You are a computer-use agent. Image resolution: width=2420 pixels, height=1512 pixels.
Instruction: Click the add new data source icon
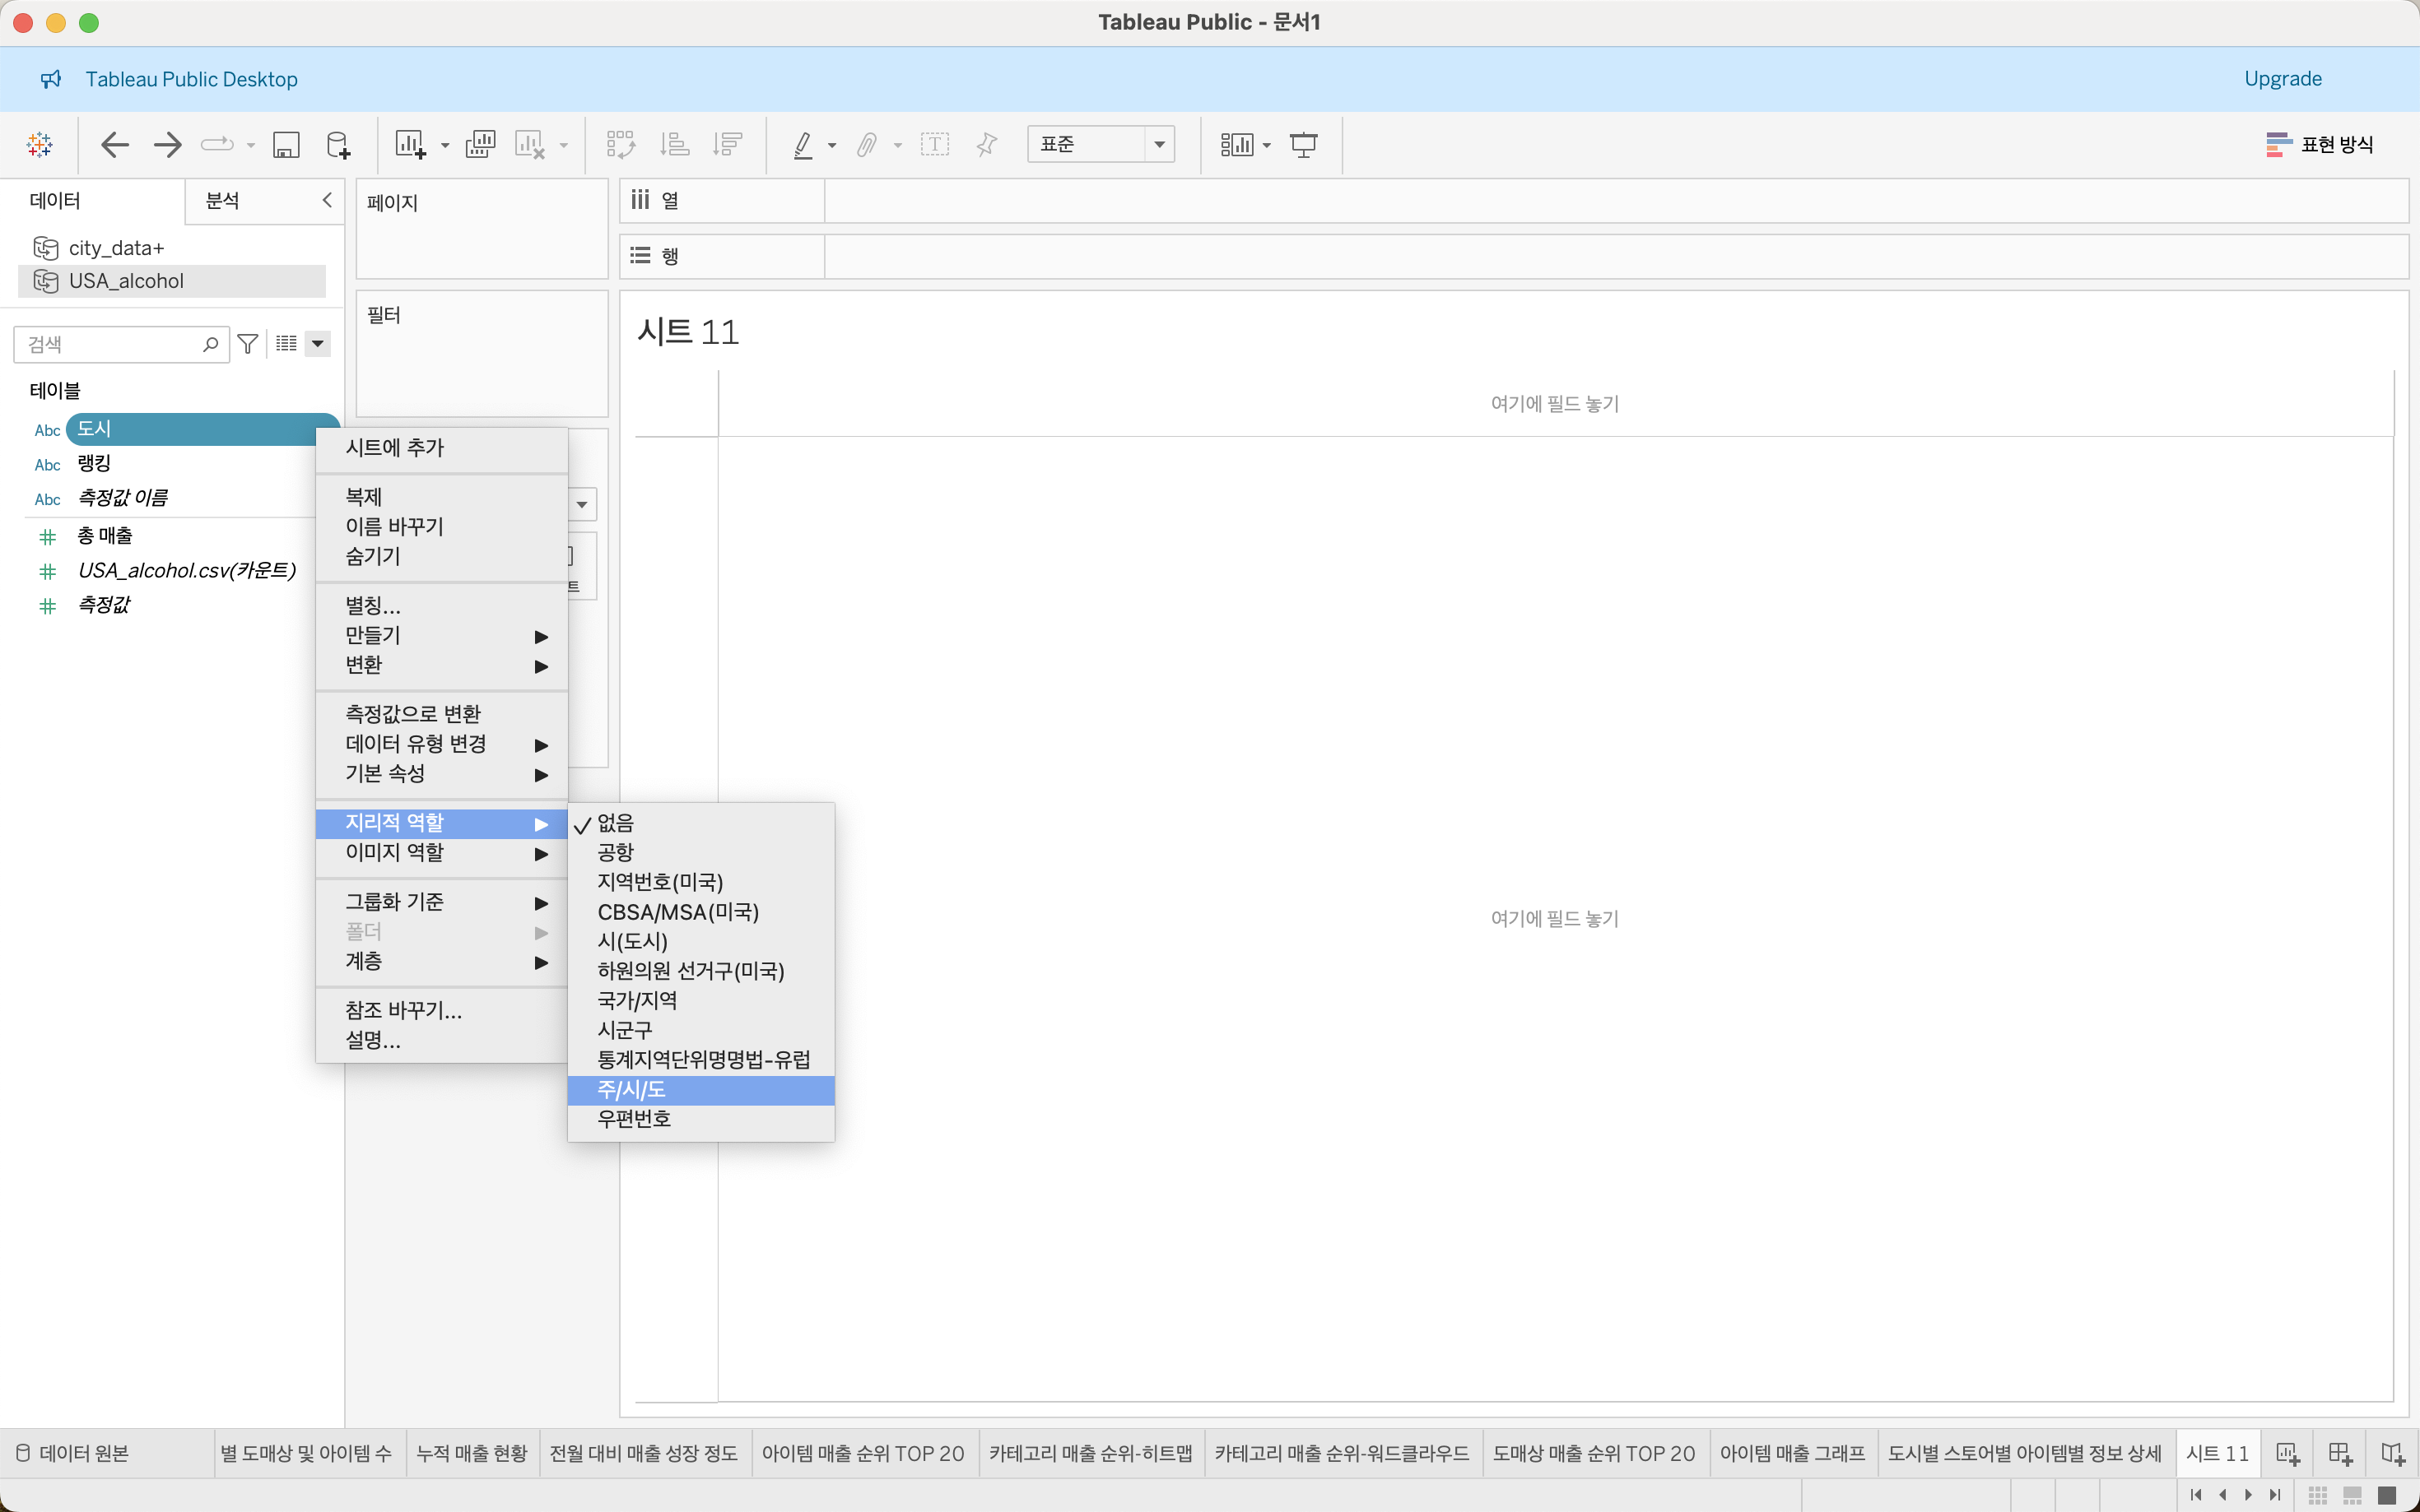[x=338, y=145]
